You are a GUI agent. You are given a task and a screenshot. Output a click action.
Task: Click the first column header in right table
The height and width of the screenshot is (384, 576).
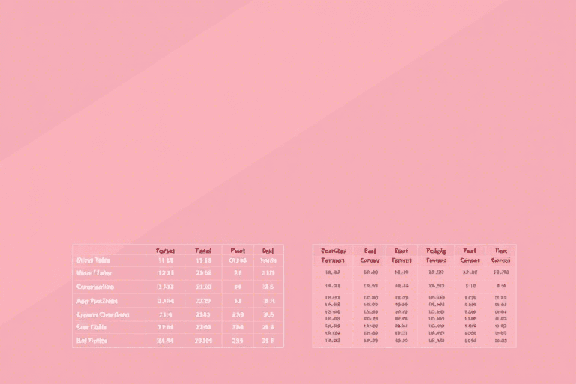tap(332, 256)
